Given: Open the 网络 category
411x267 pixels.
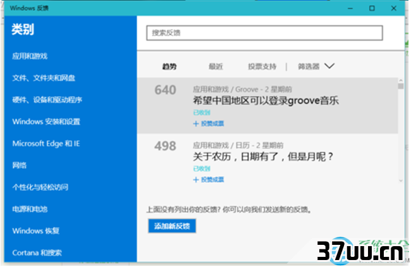Looking at the screenshot, I should 19,165.
